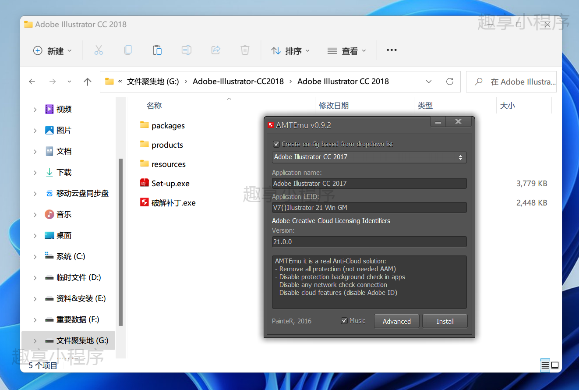Toggle Create config based from dropdown list
The image size is (579, 390).
(276, 144)
